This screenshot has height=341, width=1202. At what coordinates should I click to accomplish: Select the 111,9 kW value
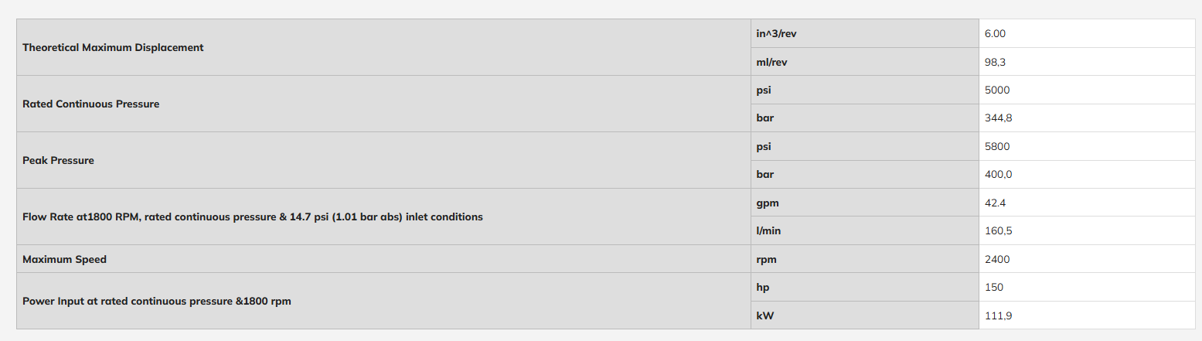(996, 315)
